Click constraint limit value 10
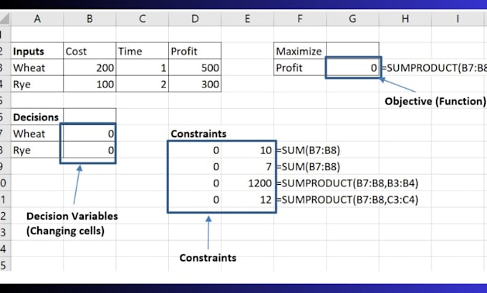This screenshot has width=487, height=293. (247, 150)
